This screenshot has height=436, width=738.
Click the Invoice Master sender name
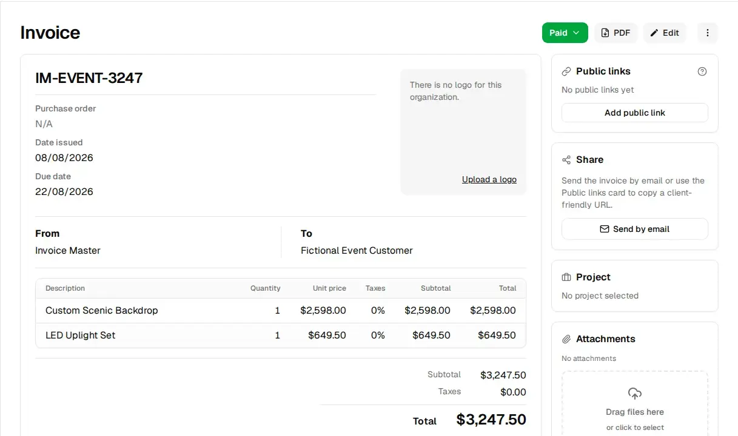[x=68, y=251]
